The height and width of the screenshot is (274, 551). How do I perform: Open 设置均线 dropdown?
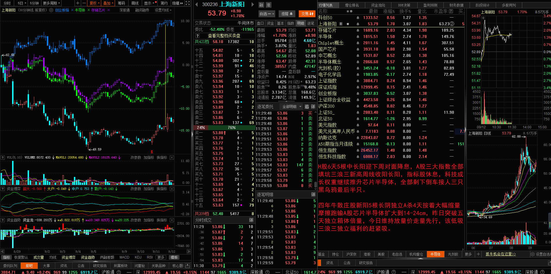tap(163, 10)
